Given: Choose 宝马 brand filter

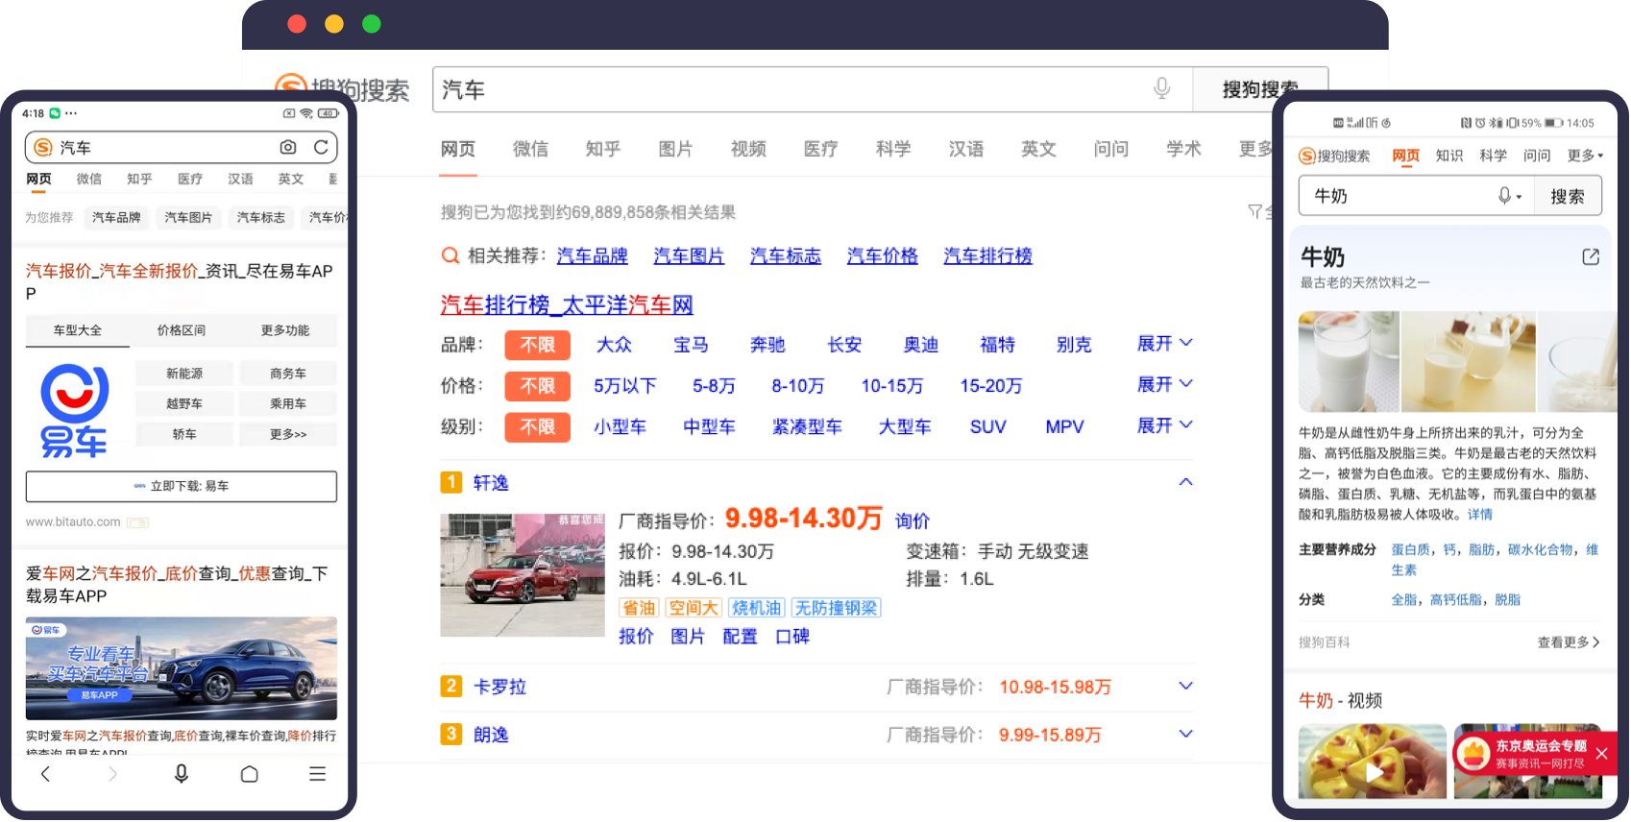Looking at the screenshot, I should [691, 345].
